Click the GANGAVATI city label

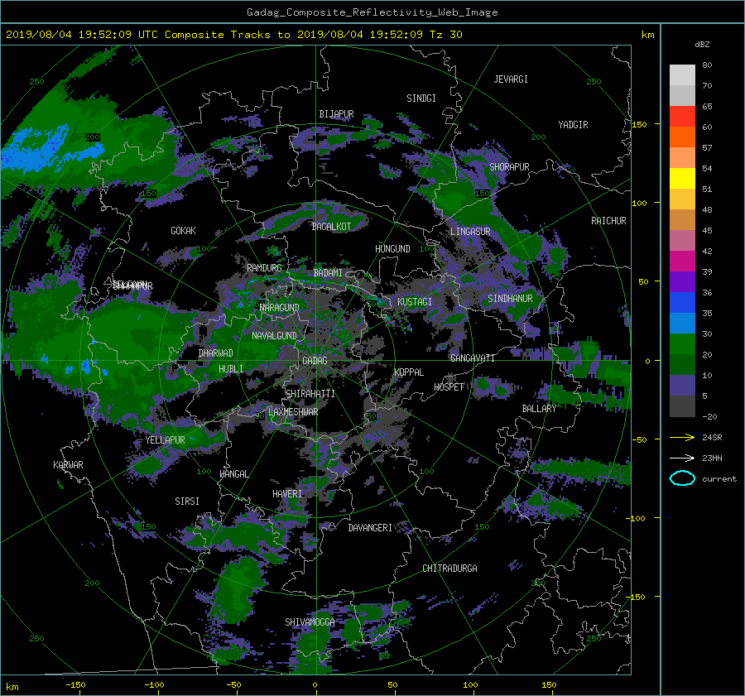[473, 358]
